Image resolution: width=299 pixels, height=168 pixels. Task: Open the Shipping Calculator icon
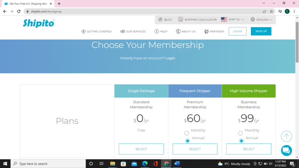point(180,20)
